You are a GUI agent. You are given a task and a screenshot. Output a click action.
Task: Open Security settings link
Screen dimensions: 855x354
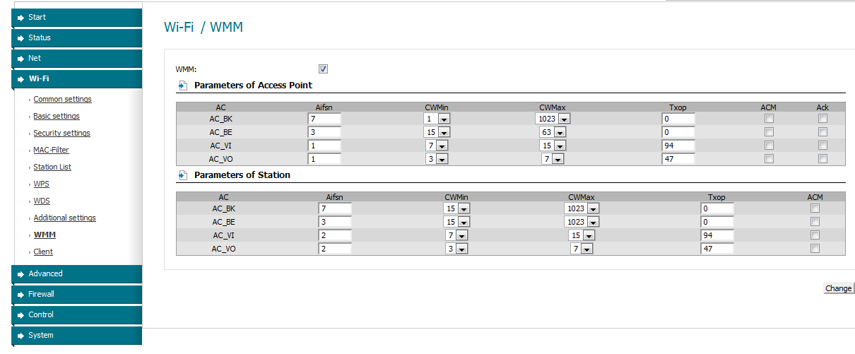coord(61,133)
